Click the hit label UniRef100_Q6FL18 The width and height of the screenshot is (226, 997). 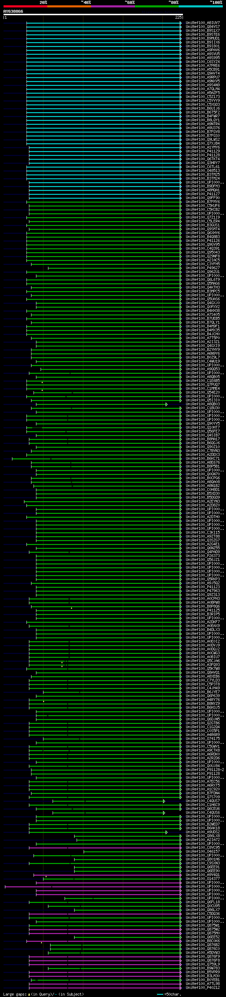[202, 902]
